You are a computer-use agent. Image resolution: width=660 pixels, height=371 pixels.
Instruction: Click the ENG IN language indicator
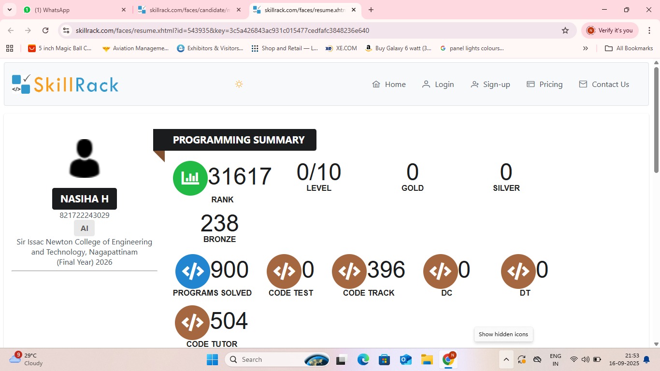pyautogui.click(x=556, y=359)
